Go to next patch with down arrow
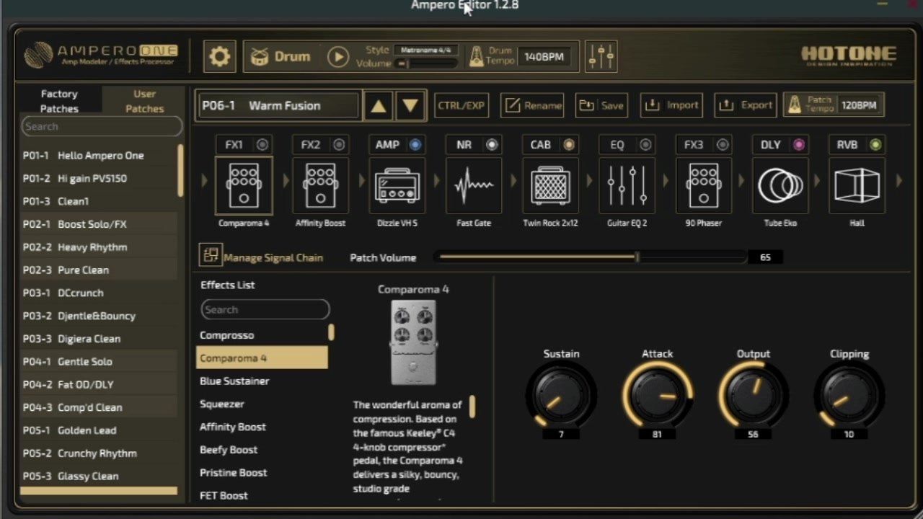Screen dimensions: 923x519 [410, 106]
